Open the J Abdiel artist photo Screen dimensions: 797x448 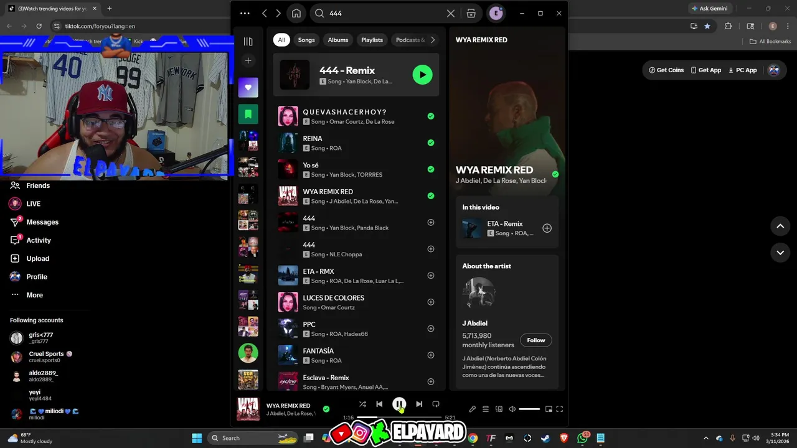tap(479, 294)
